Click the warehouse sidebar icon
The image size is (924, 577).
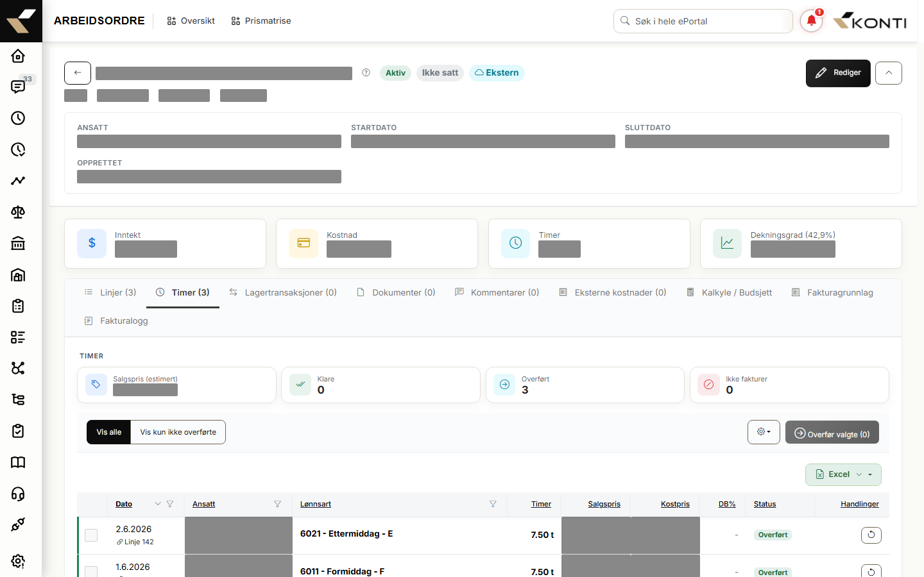click(x=18, y=274)
